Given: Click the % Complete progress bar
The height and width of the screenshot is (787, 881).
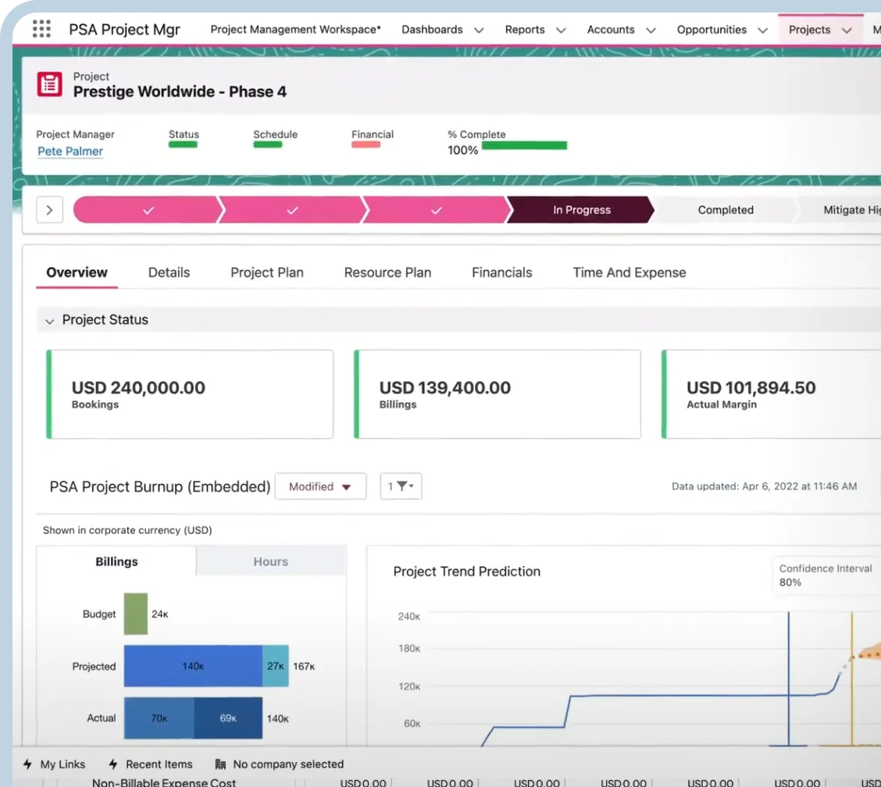Looking at the screenshot, I should (x=524, y=145).
